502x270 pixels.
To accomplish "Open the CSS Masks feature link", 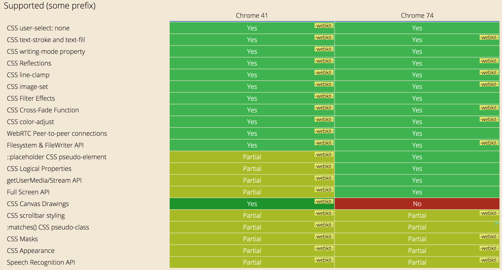I will [22, 239].
